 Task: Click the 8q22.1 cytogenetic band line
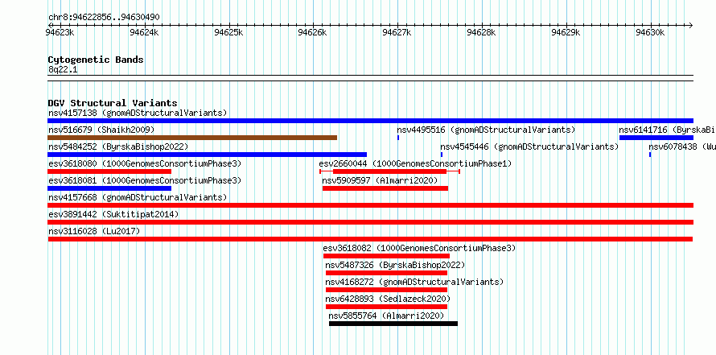(370, 78)
